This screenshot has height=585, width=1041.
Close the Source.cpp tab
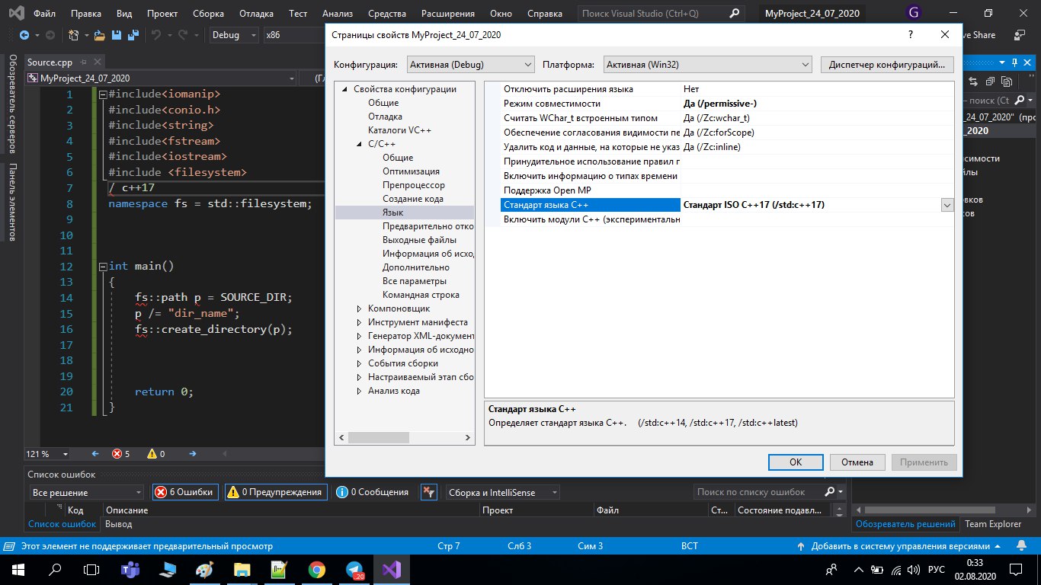[x=98, y=62]
